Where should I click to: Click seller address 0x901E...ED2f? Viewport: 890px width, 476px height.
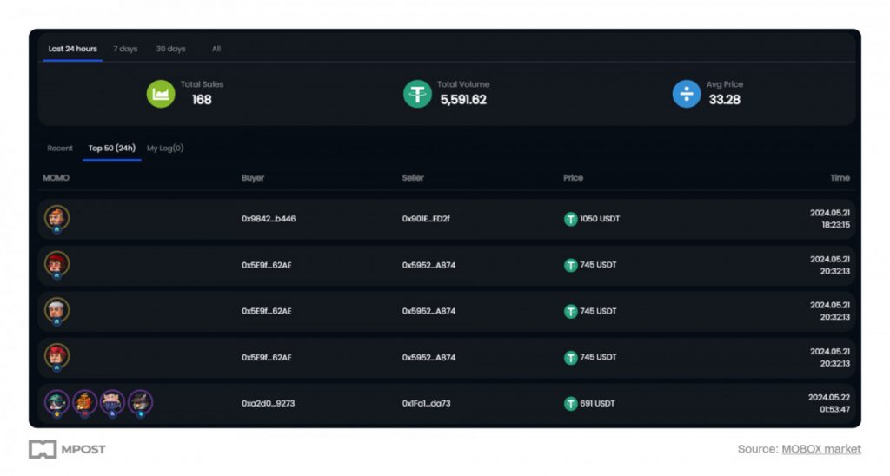tap(426, 219)
